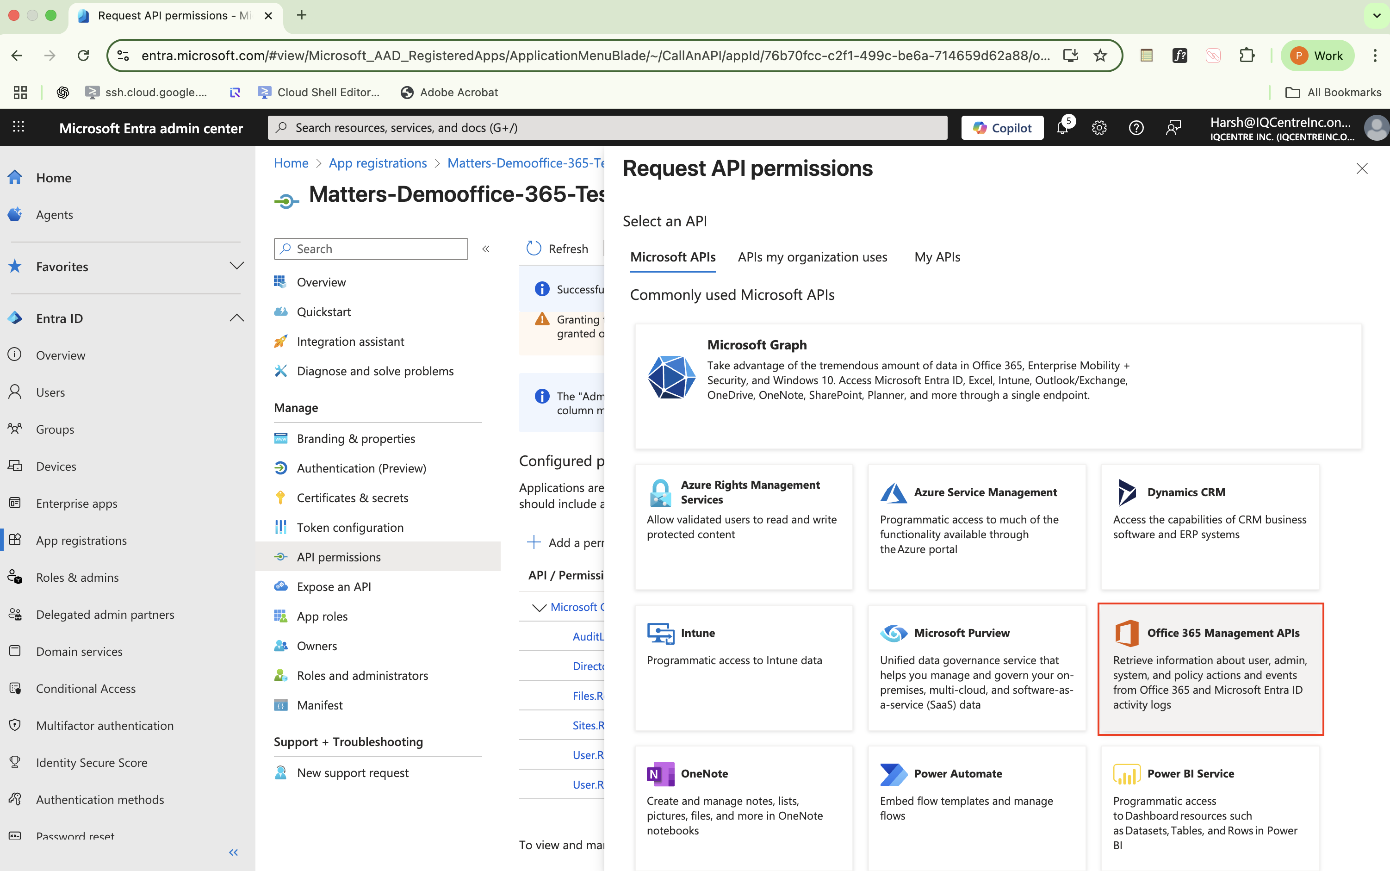1390x871 pixels.
Task: Choose the Intune API card
Action: point(744,668)
